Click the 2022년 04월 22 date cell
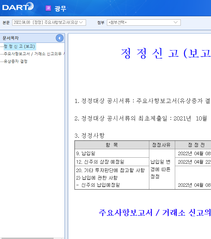211x239 pixels. [x=194, y=162]
